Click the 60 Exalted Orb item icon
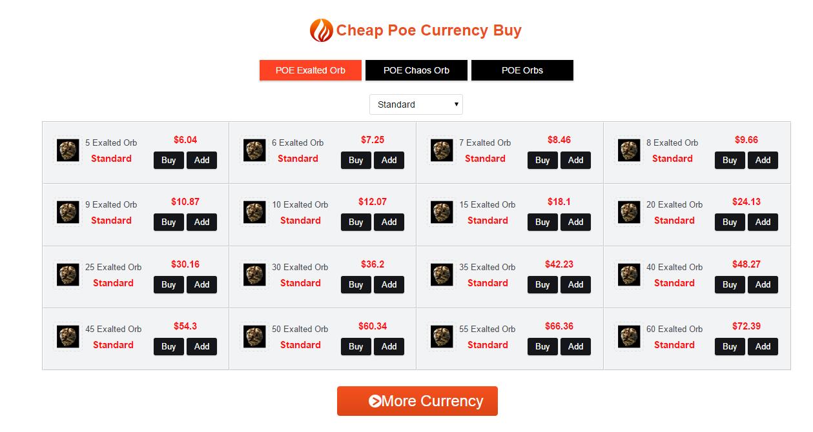813x432 pixels. 629,337
